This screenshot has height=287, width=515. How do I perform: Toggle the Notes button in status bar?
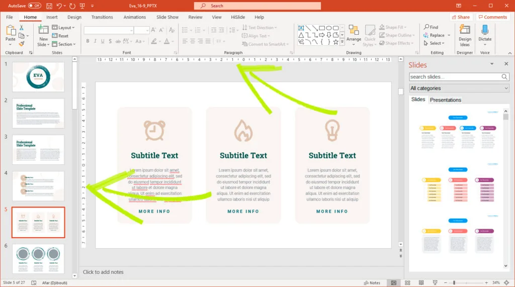click(372, 283)
